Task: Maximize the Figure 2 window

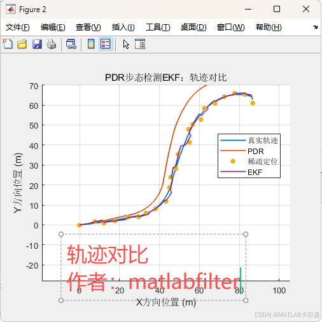Action: (277, 9)
